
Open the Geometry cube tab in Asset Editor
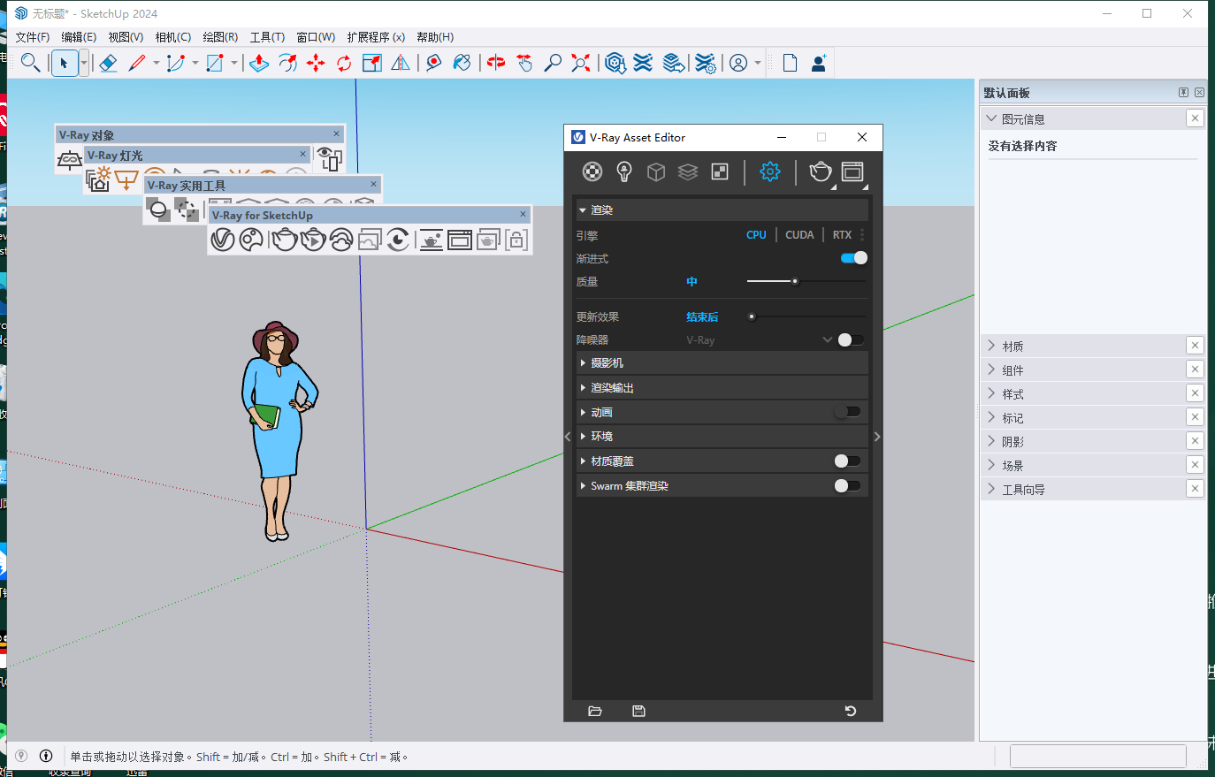point(656,171)
